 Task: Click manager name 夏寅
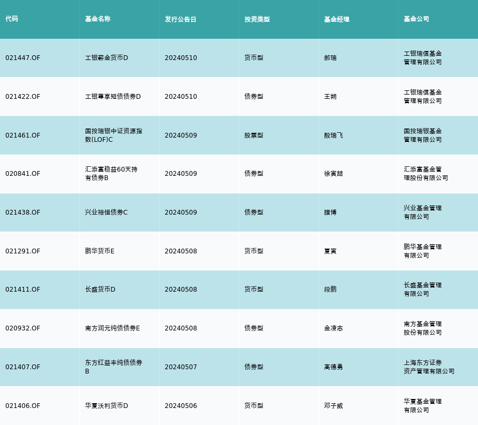click(x=330, y=251)
